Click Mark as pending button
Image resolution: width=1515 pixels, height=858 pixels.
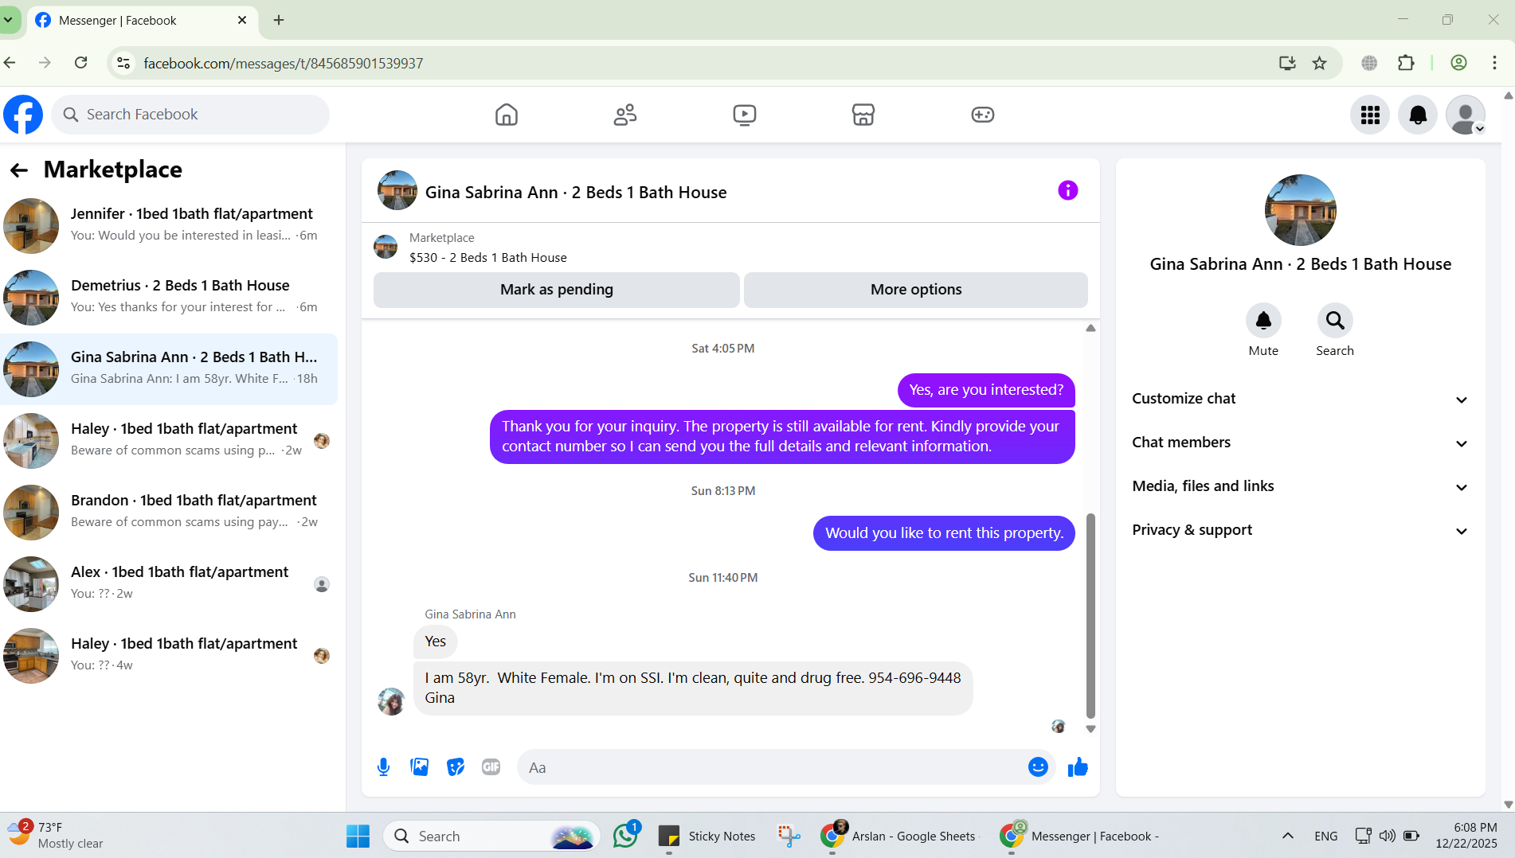click(x=556, y=290)
